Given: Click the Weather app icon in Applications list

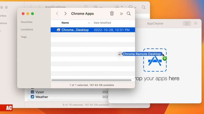Looking at the screenshot, I should 33,97.
